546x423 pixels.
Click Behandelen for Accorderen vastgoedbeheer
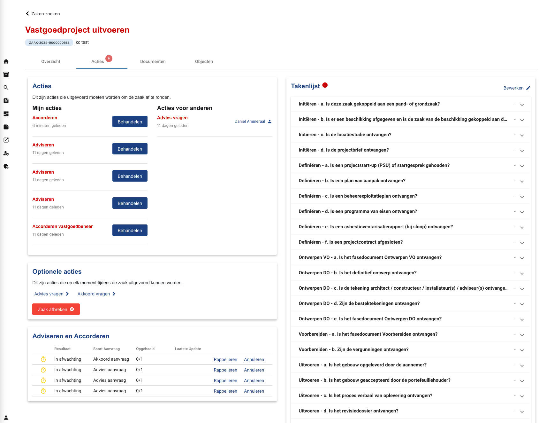click(130, 230)
